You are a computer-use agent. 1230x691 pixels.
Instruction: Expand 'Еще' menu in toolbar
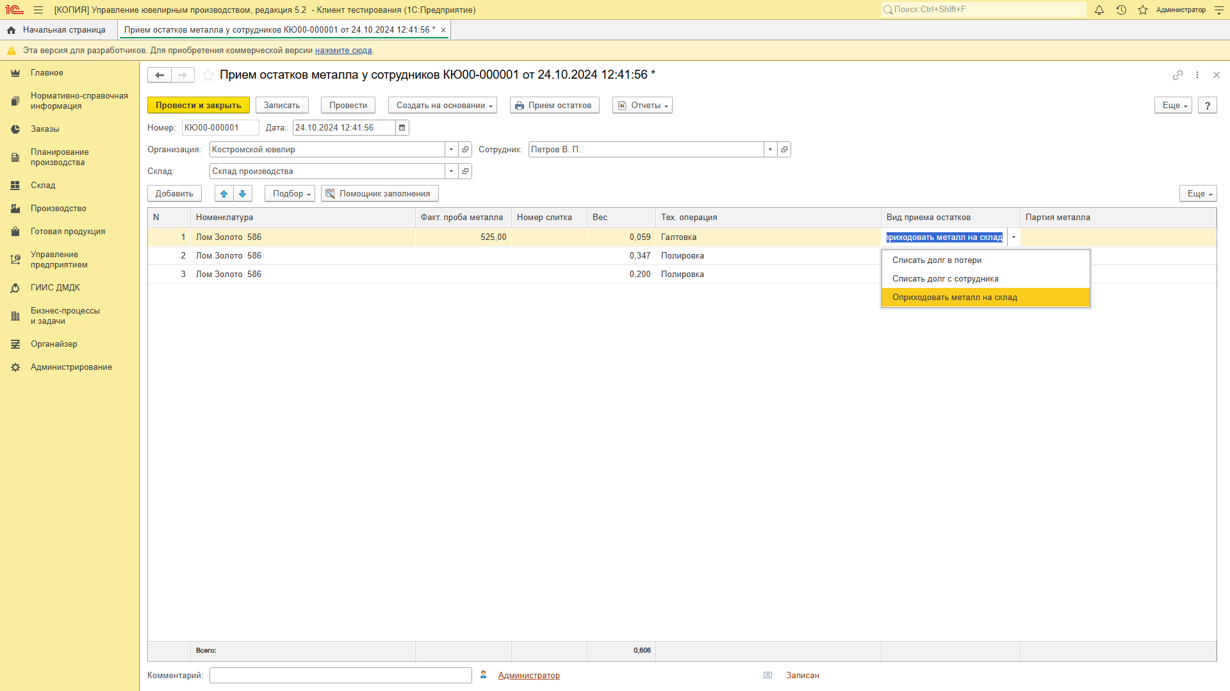1174,105
